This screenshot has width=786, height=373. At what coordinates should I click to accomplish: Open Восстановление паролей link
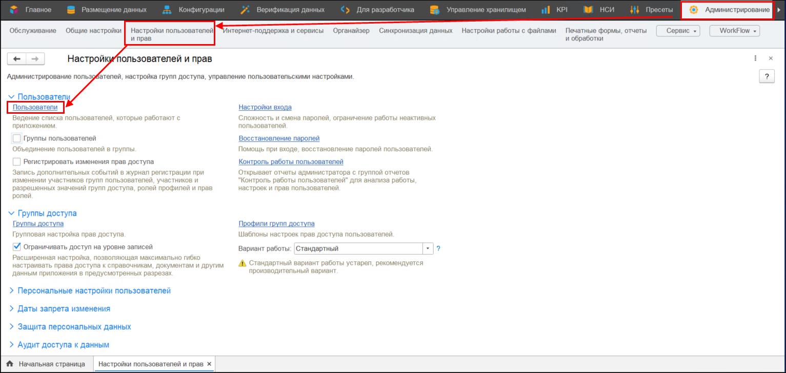tap(279, 138)
